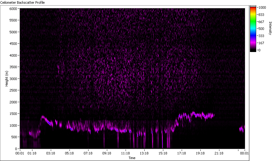
Task: Click the 11:18 time label
Action: 126,153
